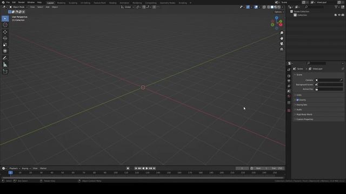Toggle Collection exclude checkbox in outliner
Screen dimensions: 346x194
pos(336,15)
